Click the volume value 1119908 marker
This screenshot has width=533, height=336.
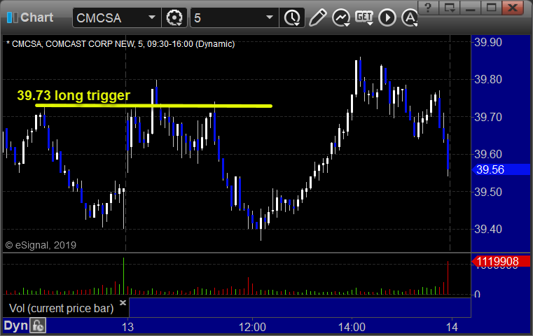pyautogui.click(x=501, y=261)
